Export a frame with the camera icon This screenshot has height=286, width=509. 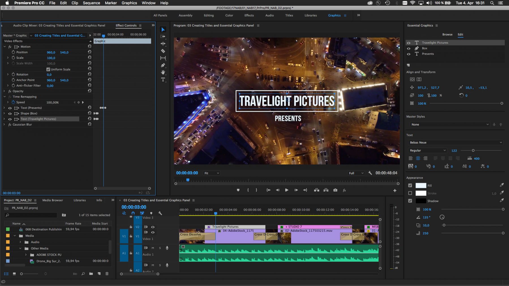pos(335,190)
